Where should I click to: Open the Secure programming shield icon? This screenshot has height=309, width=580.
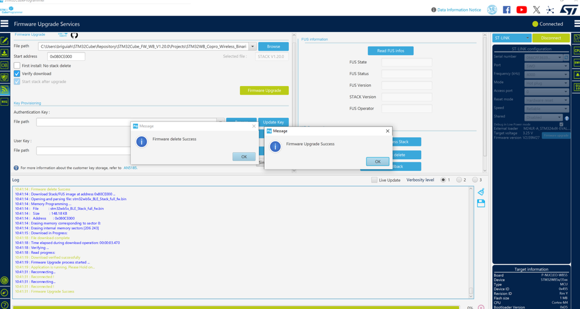[5, 77]
